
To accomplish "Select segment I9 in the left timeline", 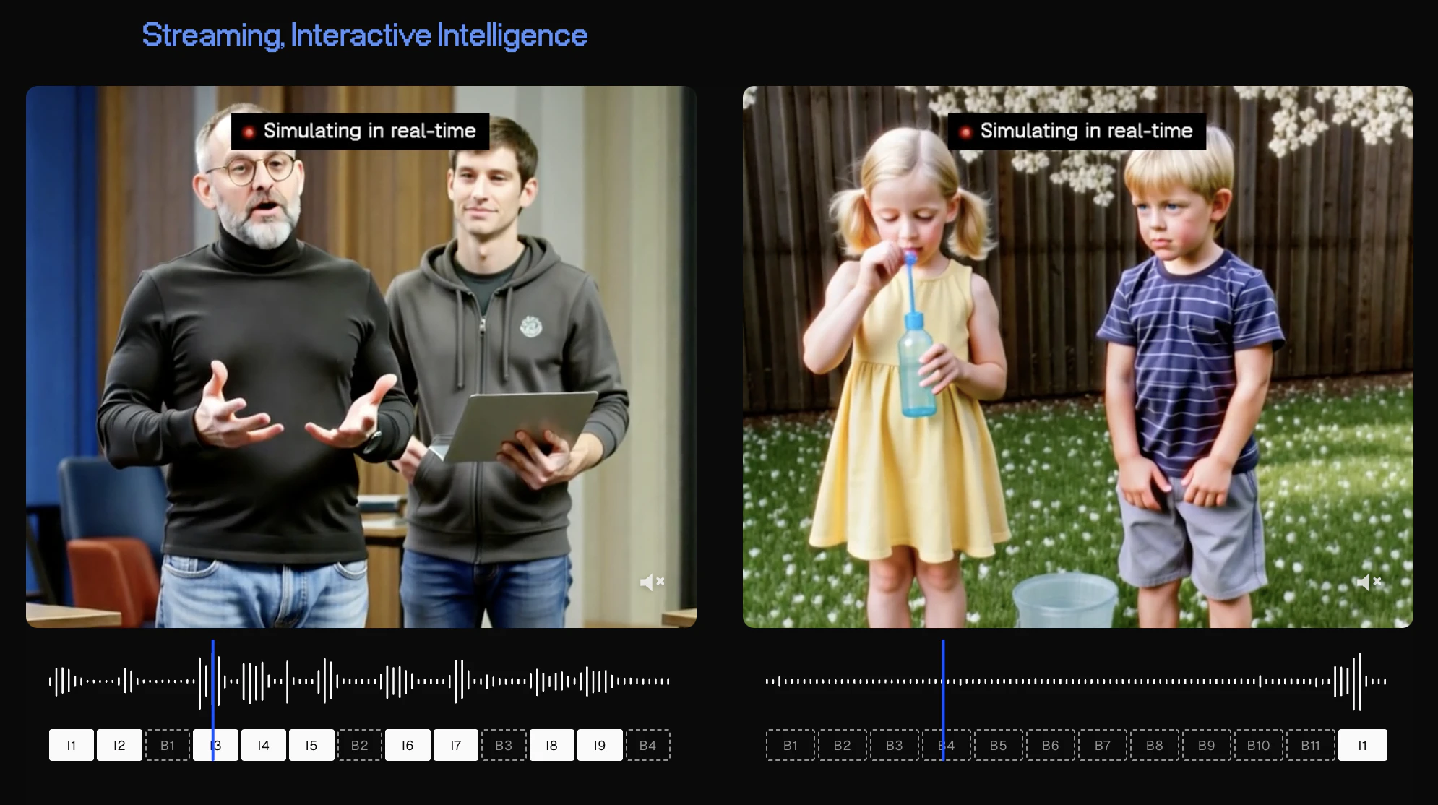I will pyautogui.click(x=600, y=745).
